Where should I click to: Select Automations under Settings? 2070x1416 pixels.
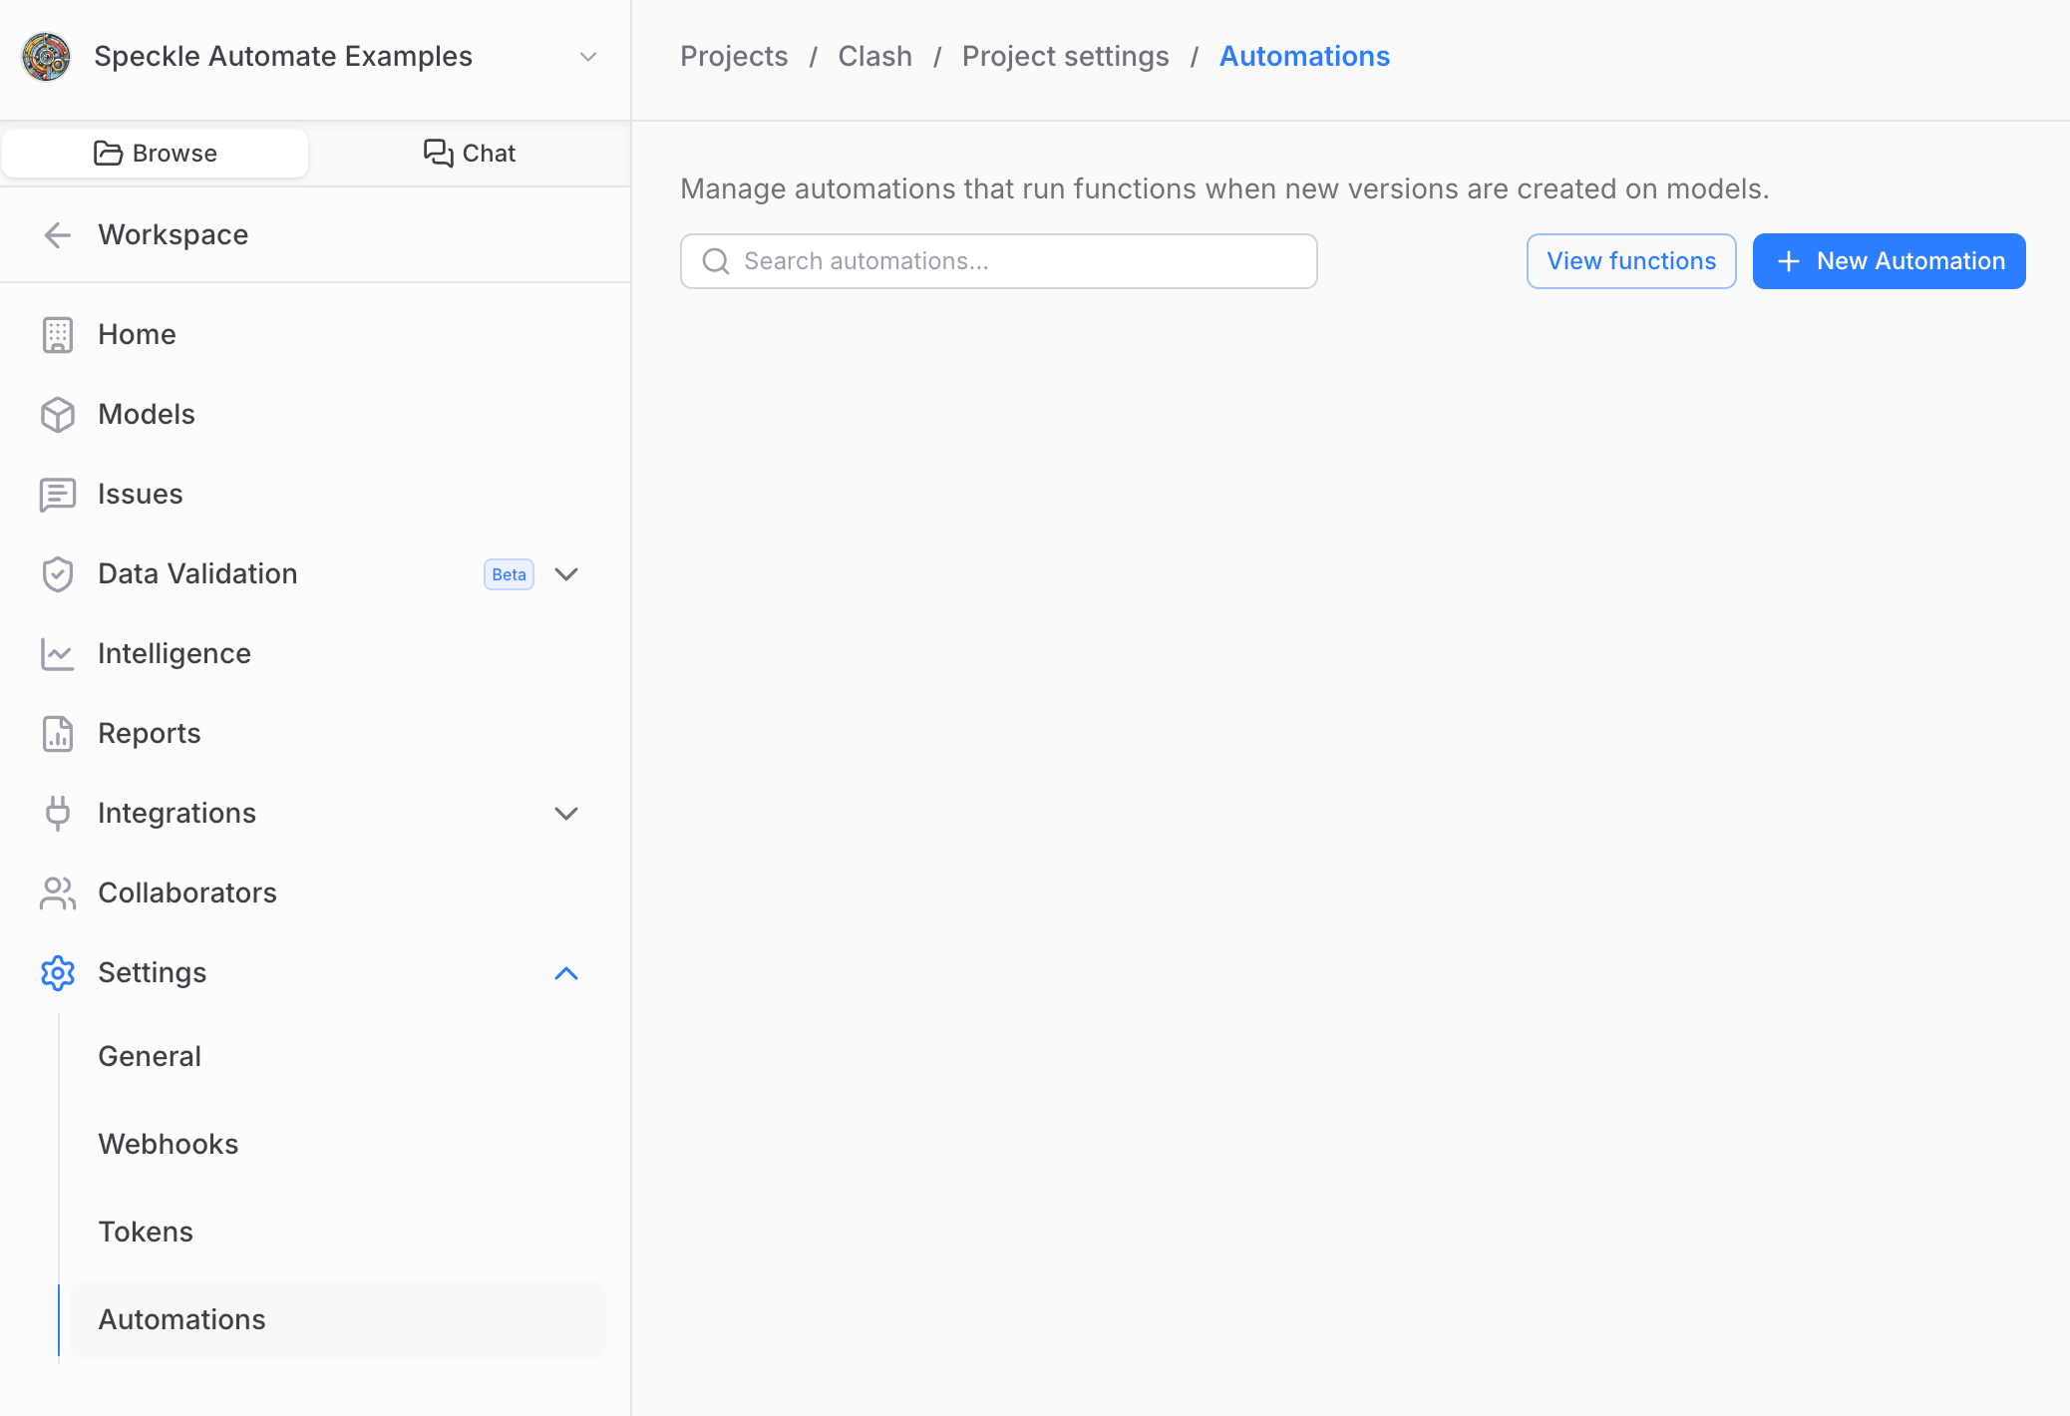click(337, 1320)
